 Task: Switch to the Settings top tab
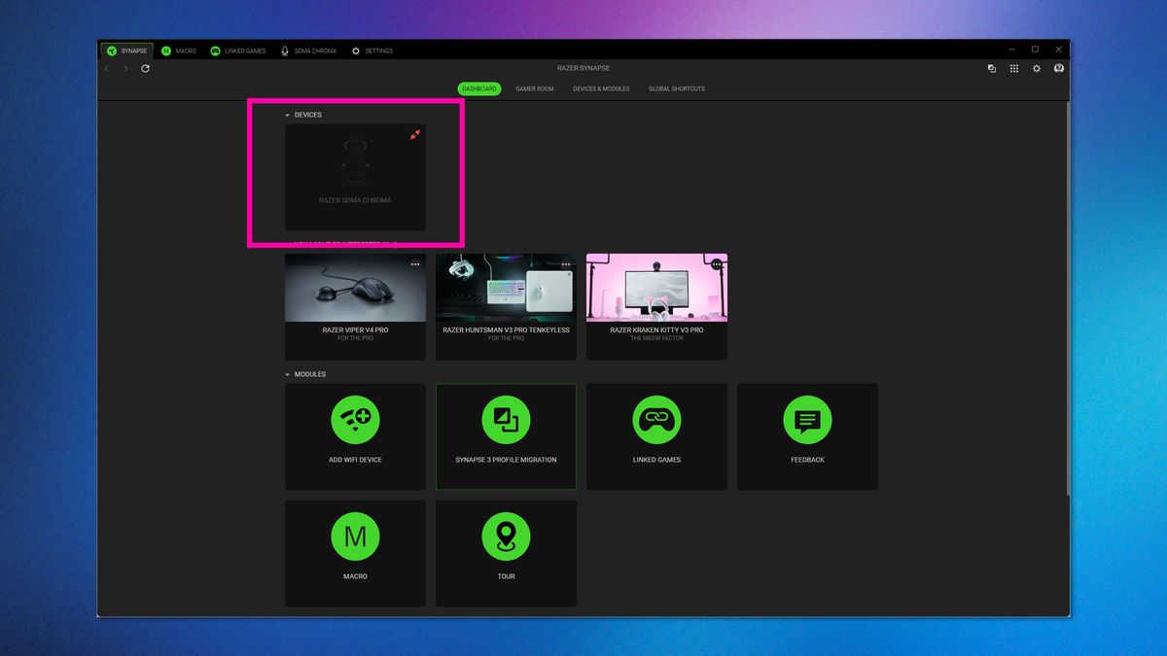pyautogui.click(x=372, y=51)
